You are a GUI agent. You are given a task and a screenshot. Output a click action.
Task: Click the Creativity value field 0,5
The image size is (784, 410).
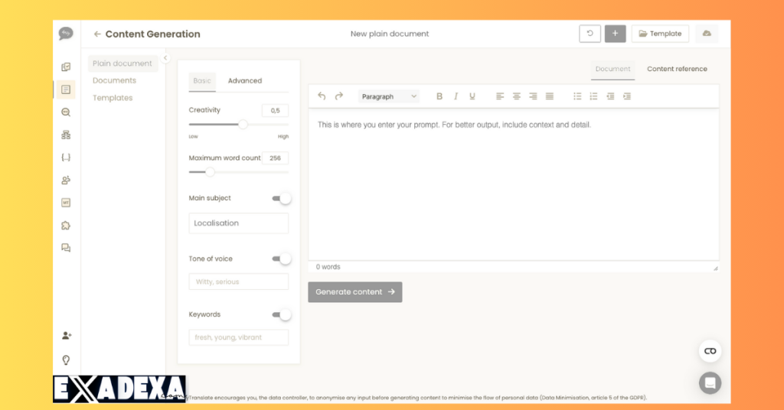pos(275,110)
